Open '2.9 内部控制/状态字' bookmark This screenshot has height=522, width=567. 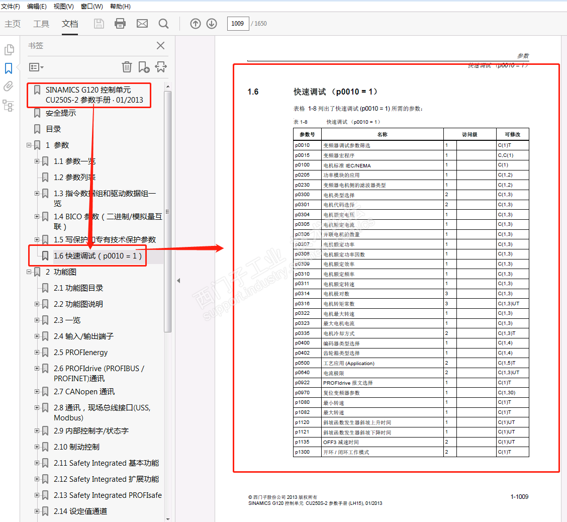click(91, 431)
